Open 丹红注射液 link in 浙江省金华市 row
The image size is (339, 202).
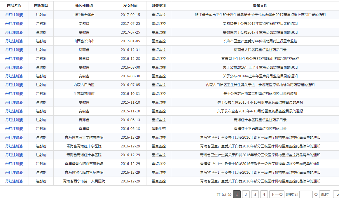coord(14,15)
